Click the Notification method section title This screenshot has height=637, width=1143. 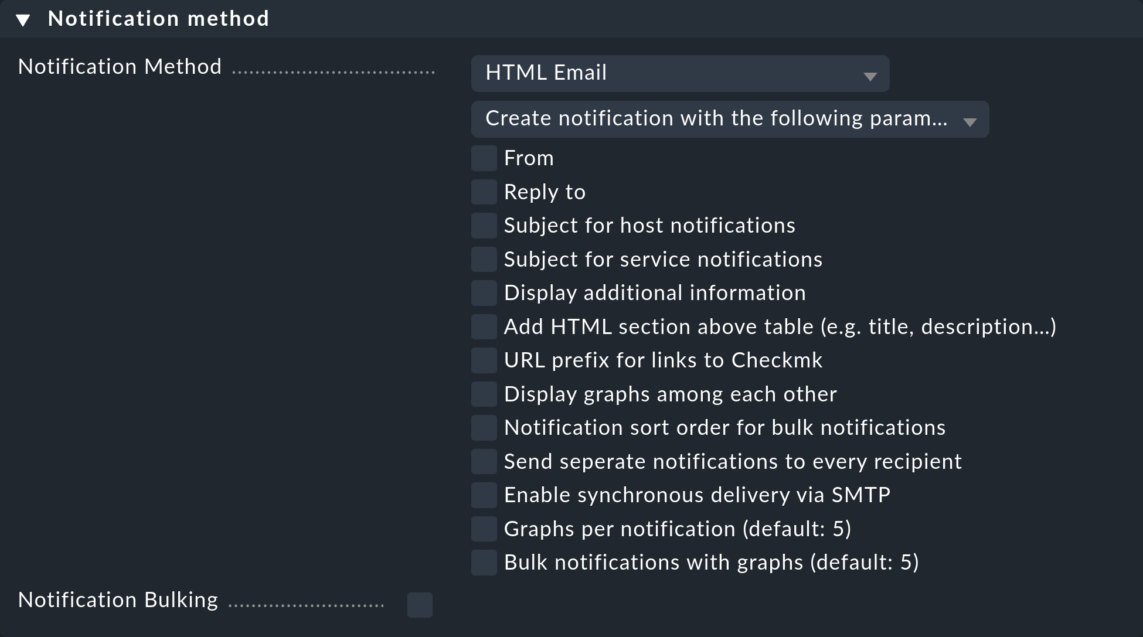tap(158, 19)
